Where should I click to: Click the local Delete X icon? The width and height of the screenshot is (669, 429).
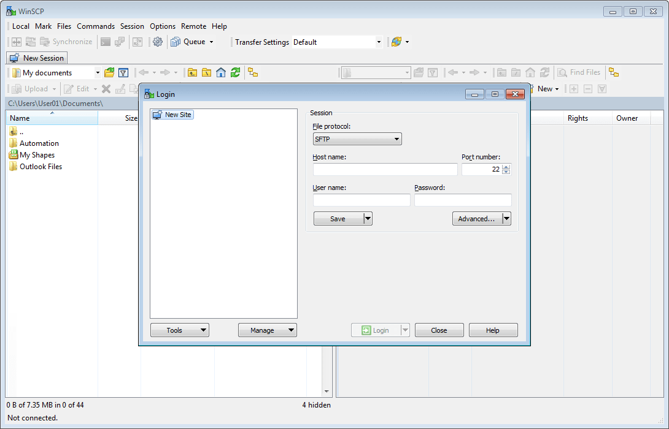(x=106, y=89)
